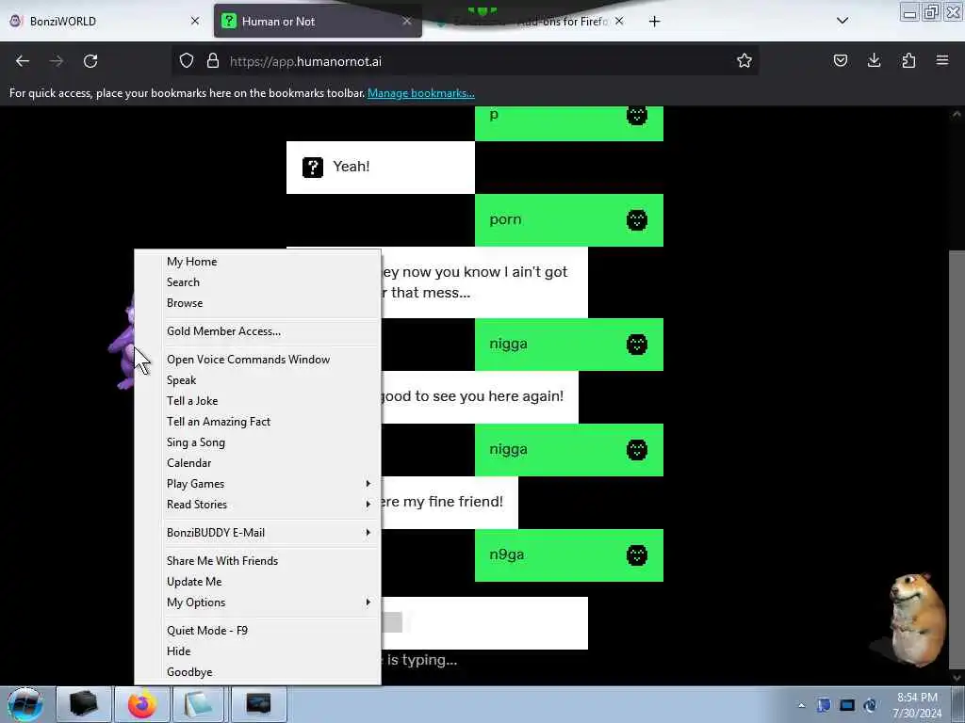Close the BonziWORLD tab
The width and height of the screenshot is (965, 723).
(195, 21)
